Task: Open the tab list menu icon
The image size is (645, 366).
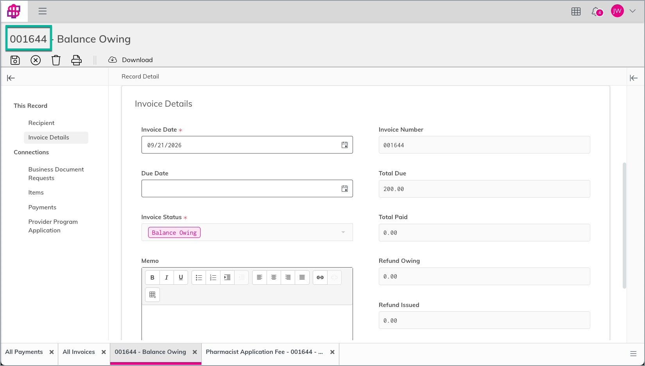Action: [x=633, y=354]
